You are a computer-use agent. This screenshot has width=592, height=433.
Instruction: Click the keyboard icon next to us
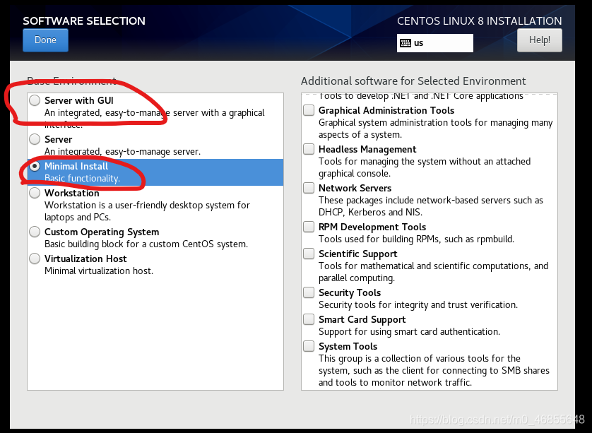405,43
